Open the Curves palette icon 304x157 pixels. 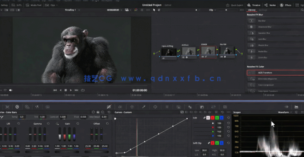(x=109, y=107)
